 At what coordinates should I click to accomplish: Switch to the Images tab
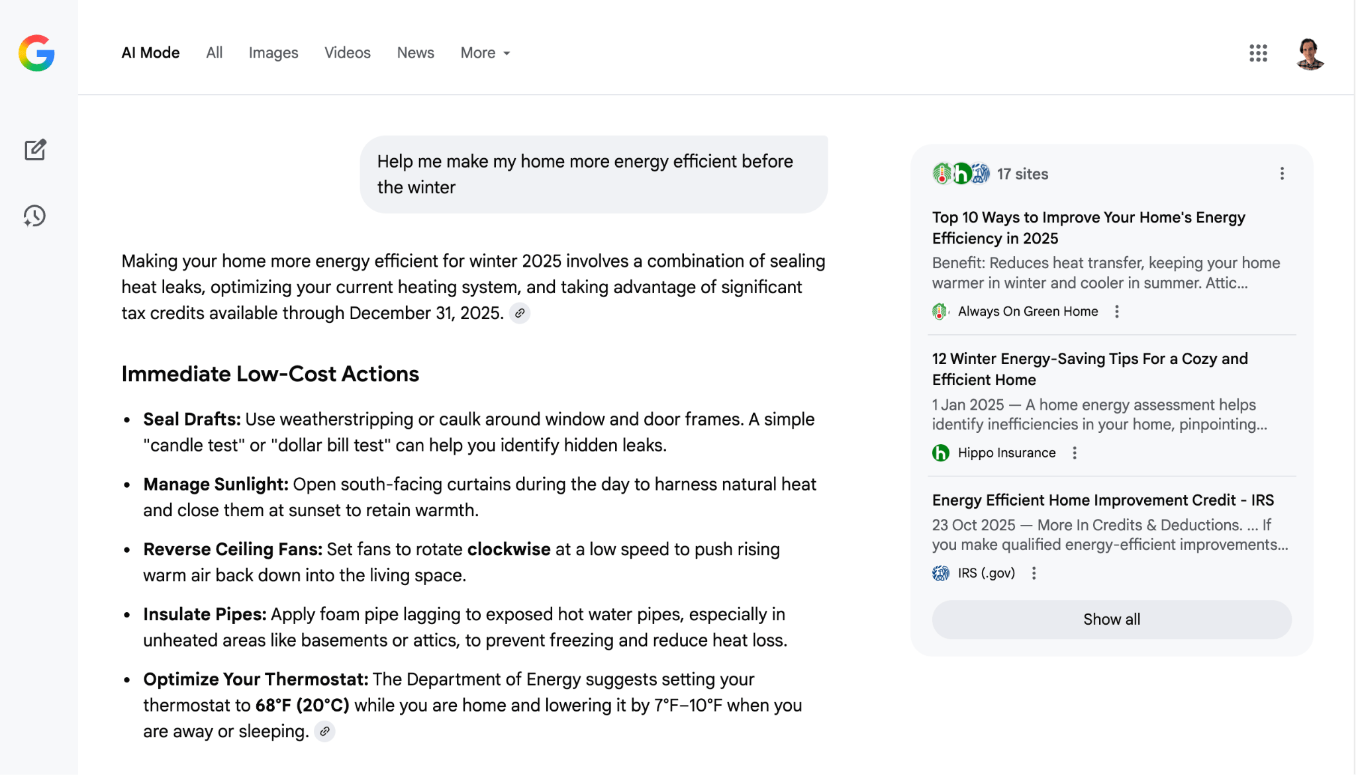[x=273, y=52]
